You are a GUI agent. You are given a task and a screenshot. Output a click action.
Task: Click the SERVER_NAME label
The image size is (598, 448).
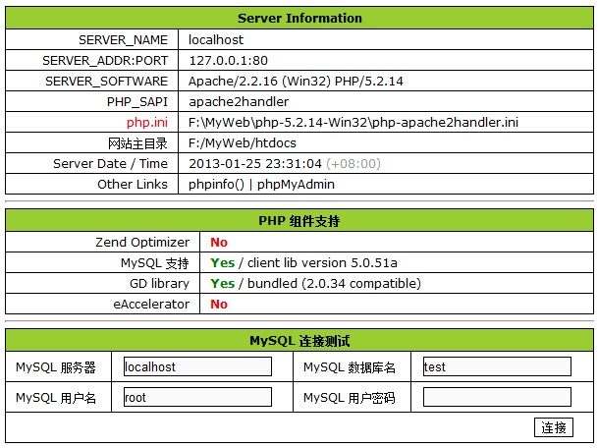(123, 40)
